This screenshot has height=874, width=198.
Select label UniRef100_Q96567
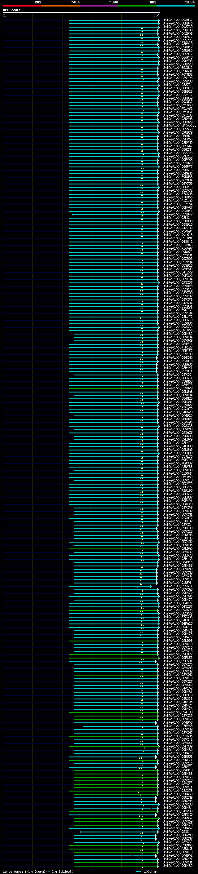click(178, 818)
